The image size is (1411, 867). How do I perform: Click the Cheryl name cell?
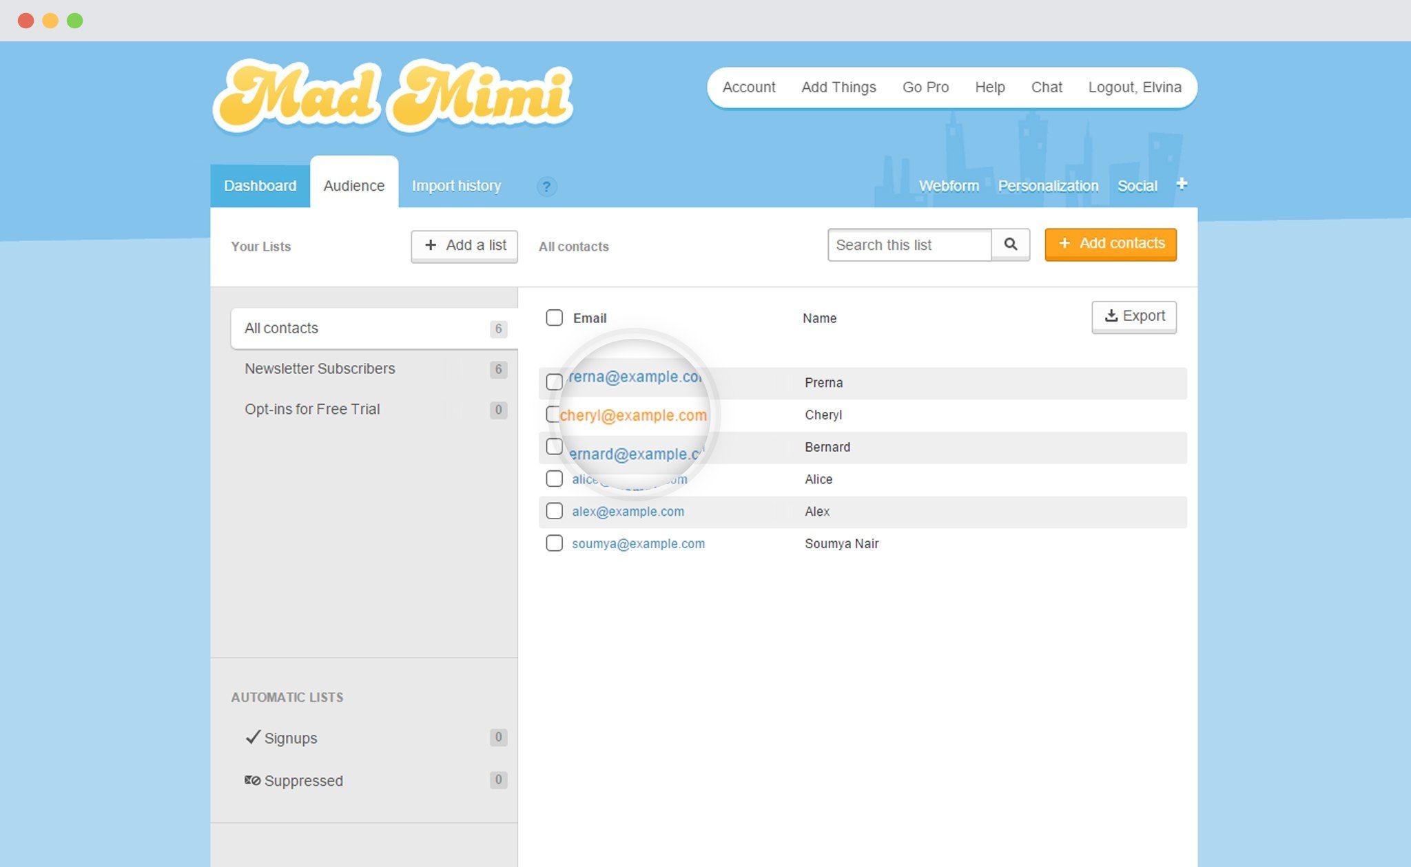point(823,415)
